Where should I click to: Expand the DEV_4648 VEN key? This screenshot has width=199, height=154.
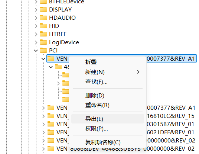click(x=43, y=149)
